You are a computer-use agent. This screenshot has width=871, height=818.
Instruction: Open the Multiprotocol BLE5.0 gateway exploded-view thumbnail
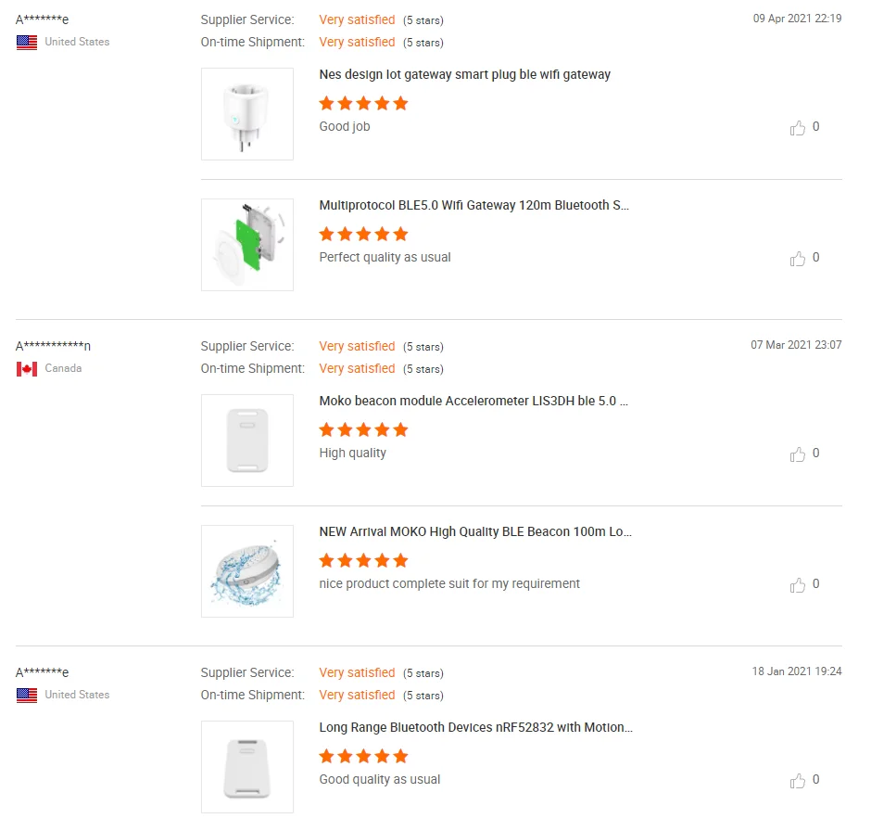point(247,245)
